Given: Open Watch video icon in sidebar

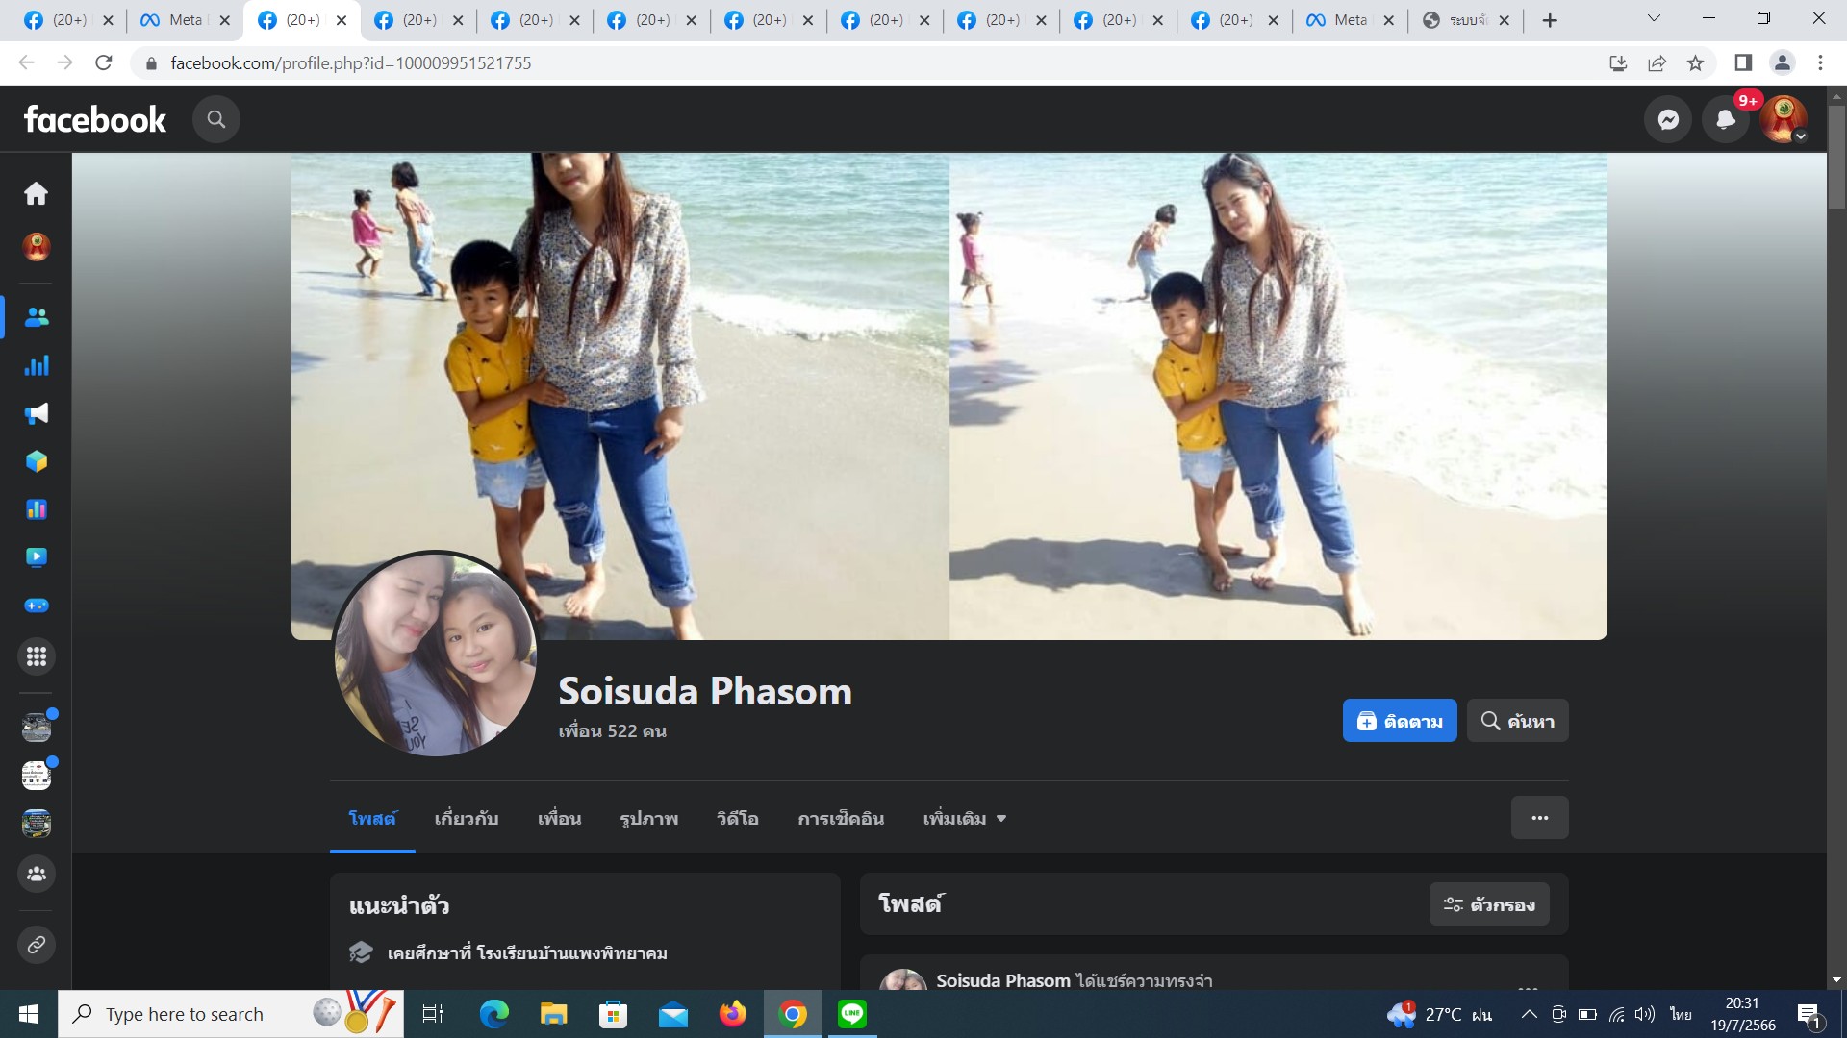Looking at the screenshot, I should coord(37,557).
